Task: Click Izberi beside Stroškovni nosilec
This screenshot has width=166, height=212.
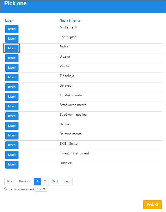Action: pyautogui.click(x=12, y=116)
